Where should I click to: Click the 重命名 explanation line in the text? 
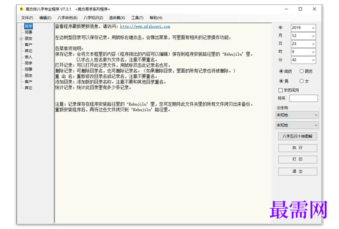(107, 77)
